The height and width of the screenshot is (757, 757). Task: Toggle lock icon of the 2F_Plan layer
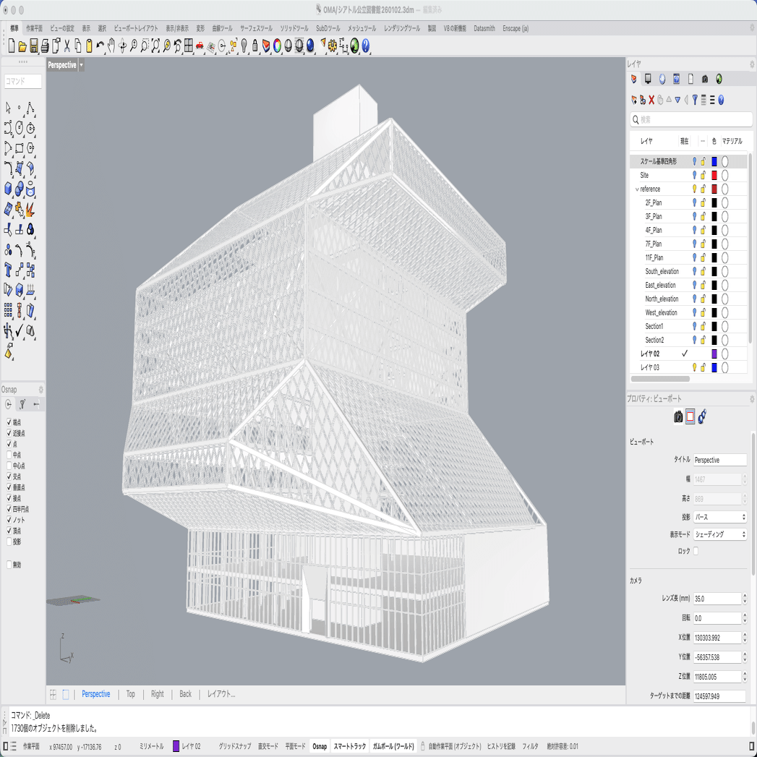tap(703, 202)
